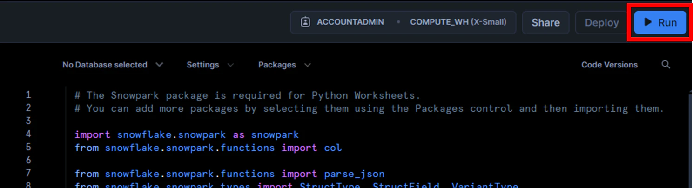Open the No Database selected dropdown

(113, 65)
